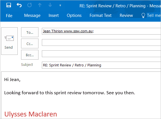Expand the Customize Quick Access Toolbar dropdown
This screenshot has height=119, width=161.
pos(60,5)
